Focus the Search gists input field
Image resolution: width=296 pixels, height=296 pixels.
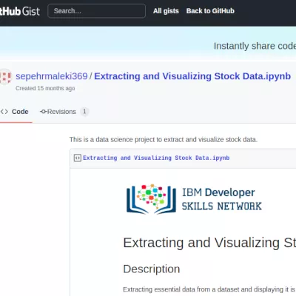pos(96,11)
